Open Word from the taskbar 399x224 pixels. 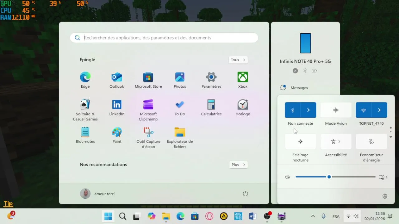tap(252, 216)
